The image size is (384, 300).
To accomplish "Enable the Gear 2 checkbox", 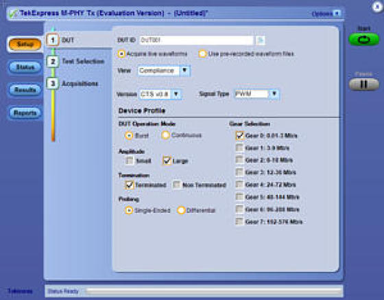I will (239, 160).
